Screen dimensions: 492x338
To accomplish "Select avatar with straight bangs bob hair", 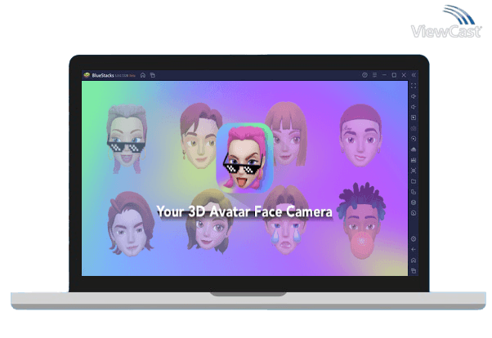I will [286, 134].
